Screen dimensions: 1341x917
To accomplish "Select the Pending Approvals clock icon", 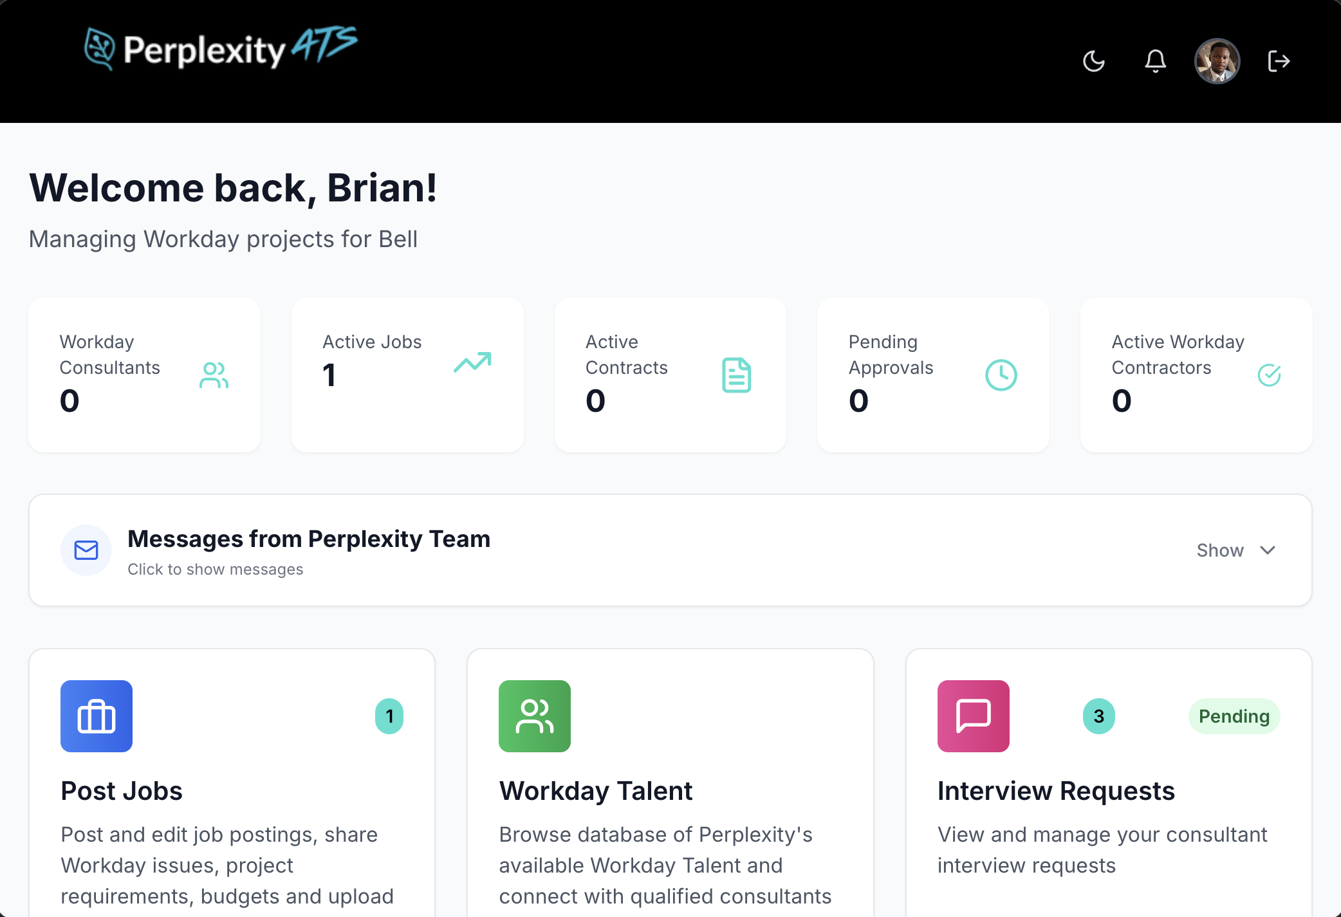I will [1001, 375].
